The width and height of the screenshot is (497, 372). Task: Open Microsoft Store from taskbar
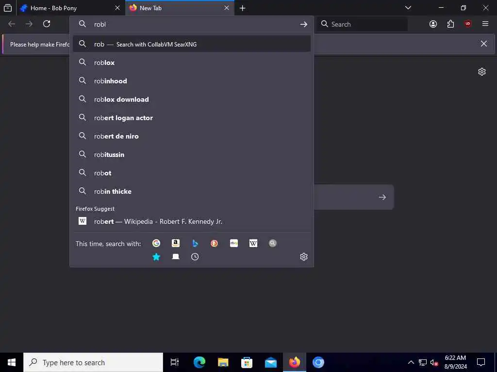coord(247,362)
